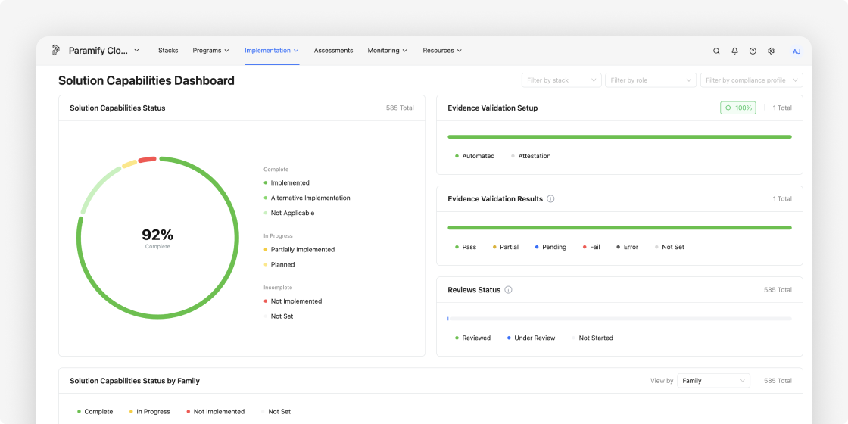Toggle the Alternative Implementation legend item
The width and height of the screenshot is (848, 424).
307,198
